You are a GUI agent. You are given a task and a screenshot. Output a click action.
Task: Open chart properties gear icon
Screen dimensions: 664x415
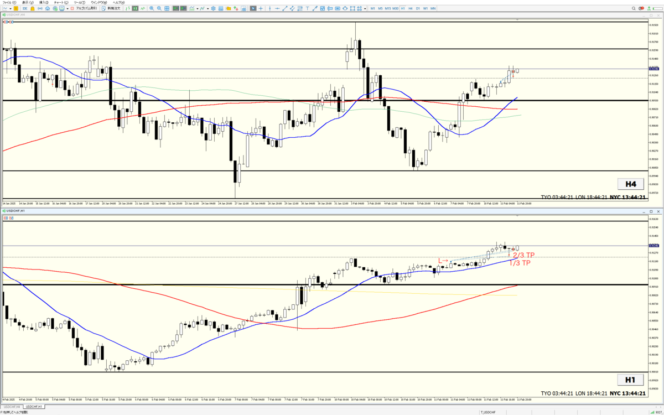pos(214,8)
